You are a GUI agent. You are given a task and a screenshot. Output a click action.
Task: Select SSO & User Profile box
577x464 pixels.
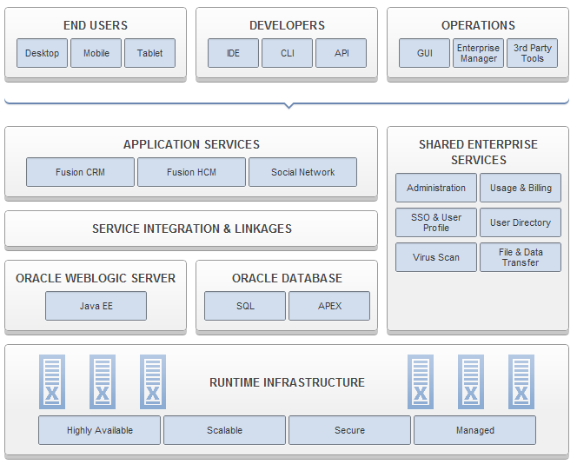tap(436, 222)
